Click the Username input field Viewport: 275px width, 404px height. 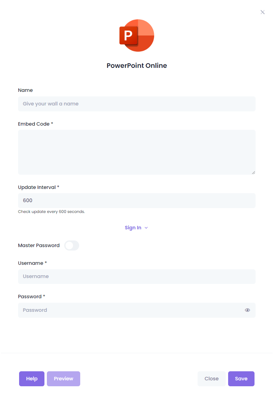(137, 276)
